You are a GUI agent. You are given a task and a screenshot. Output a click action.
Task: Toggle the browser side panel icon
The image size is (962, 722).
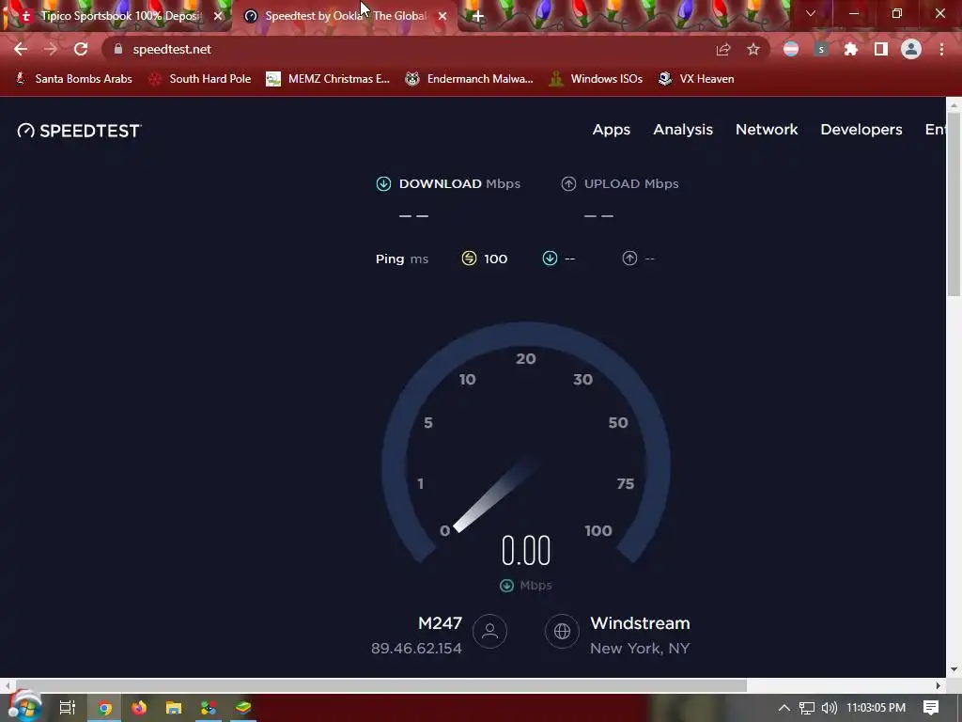[881, 49]
